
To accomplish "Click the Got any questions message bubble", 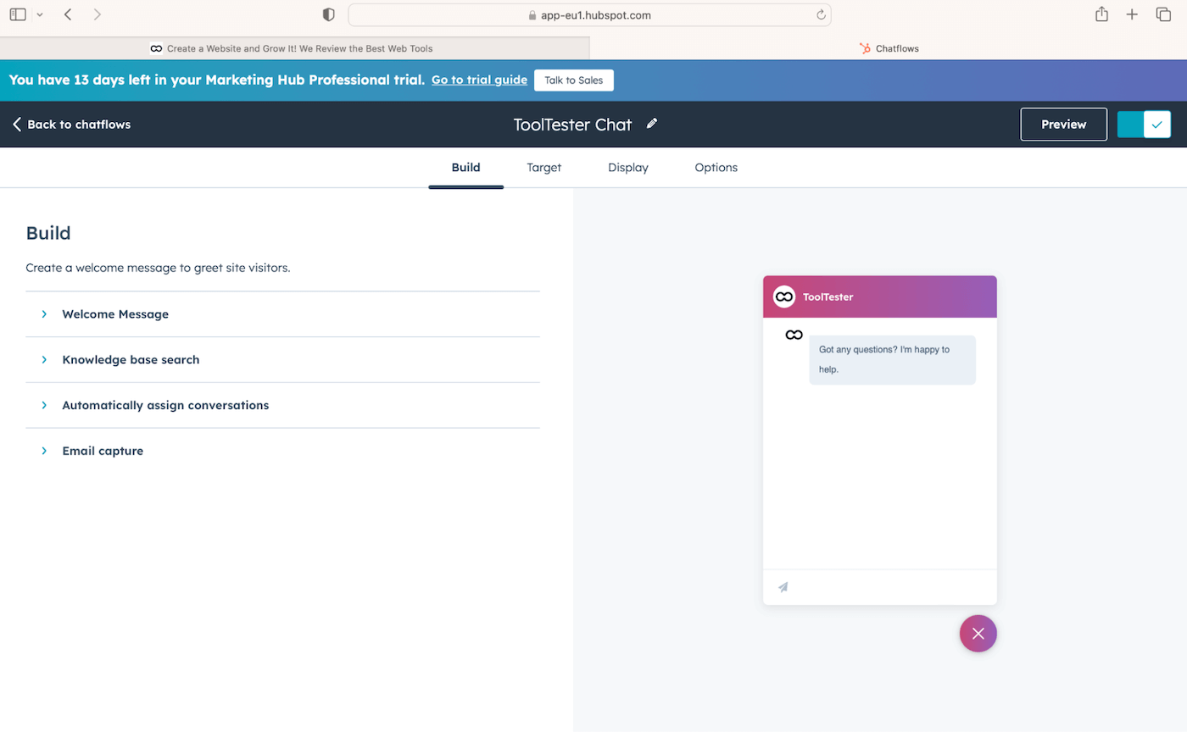I will tap(892, 359).
